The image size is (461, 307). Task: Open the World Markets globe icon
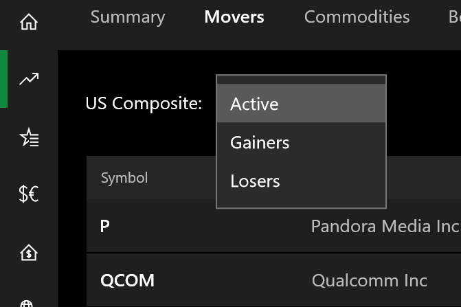point(27,304)
